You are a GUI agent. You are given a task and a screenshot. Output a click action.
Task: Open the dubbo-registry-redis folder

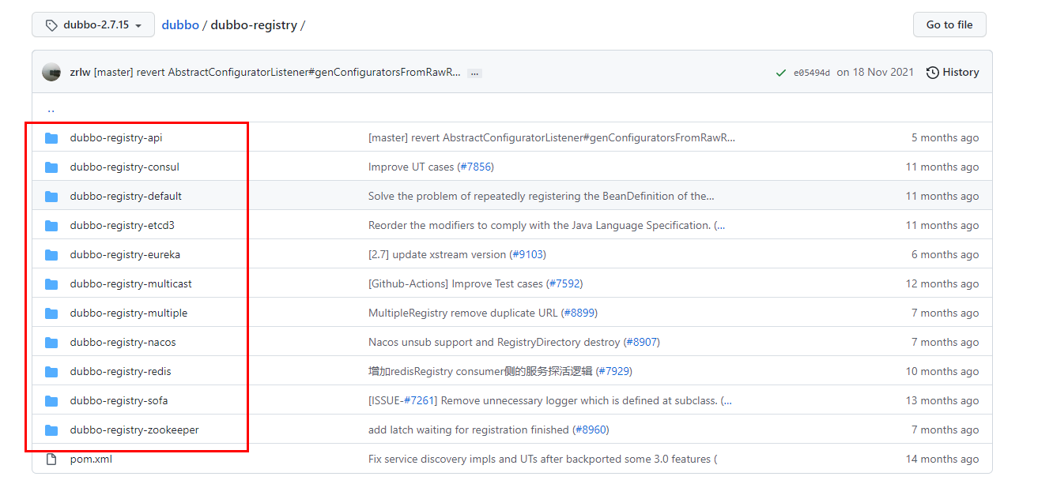click(120, 371)
